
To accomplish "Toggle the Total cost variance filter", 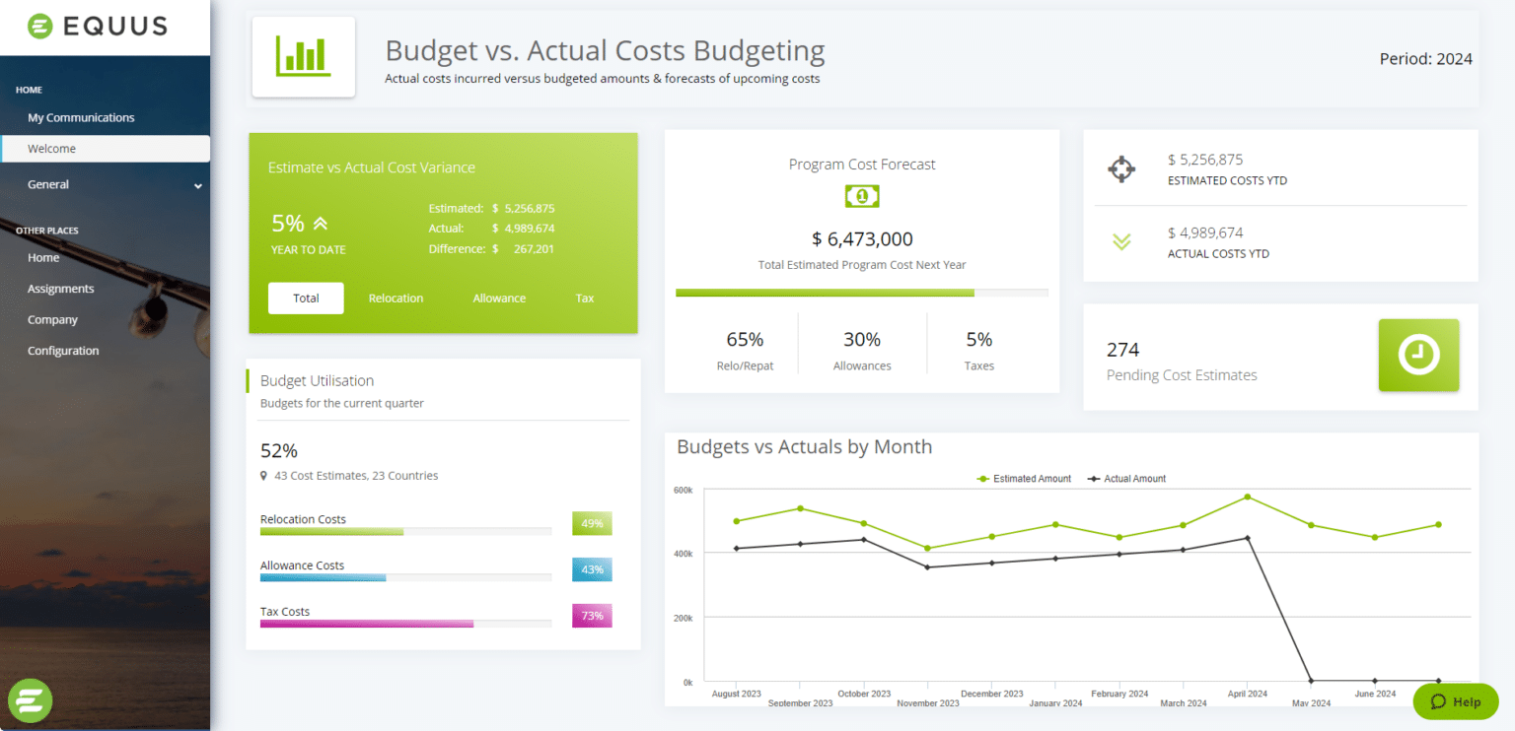I will click(306, 298).
